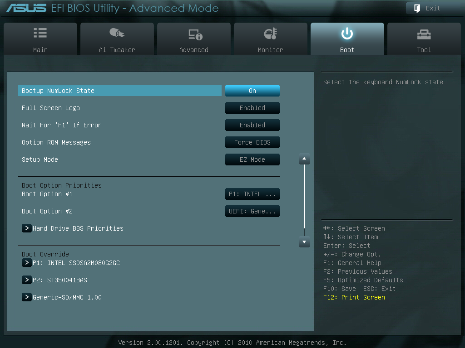Switch to Ai Tweaker tab
This screenshot has height=348, width=465.
117,39
